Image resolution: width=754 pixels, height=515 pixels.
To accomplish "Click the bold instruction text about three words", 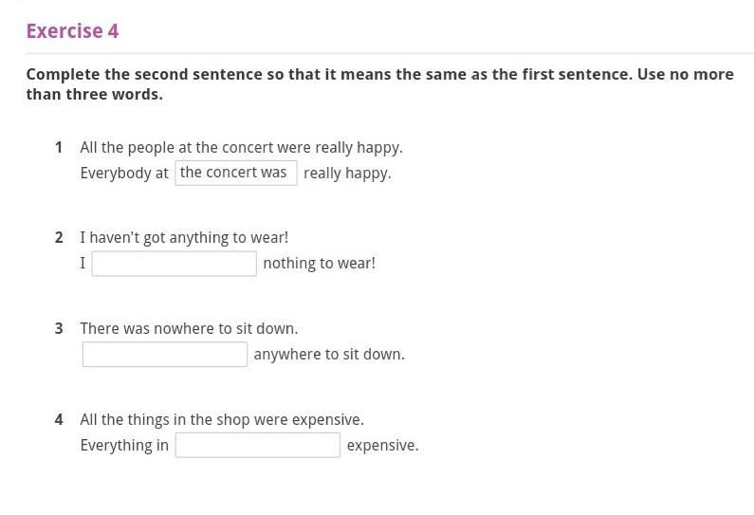I will pos(379,83).
